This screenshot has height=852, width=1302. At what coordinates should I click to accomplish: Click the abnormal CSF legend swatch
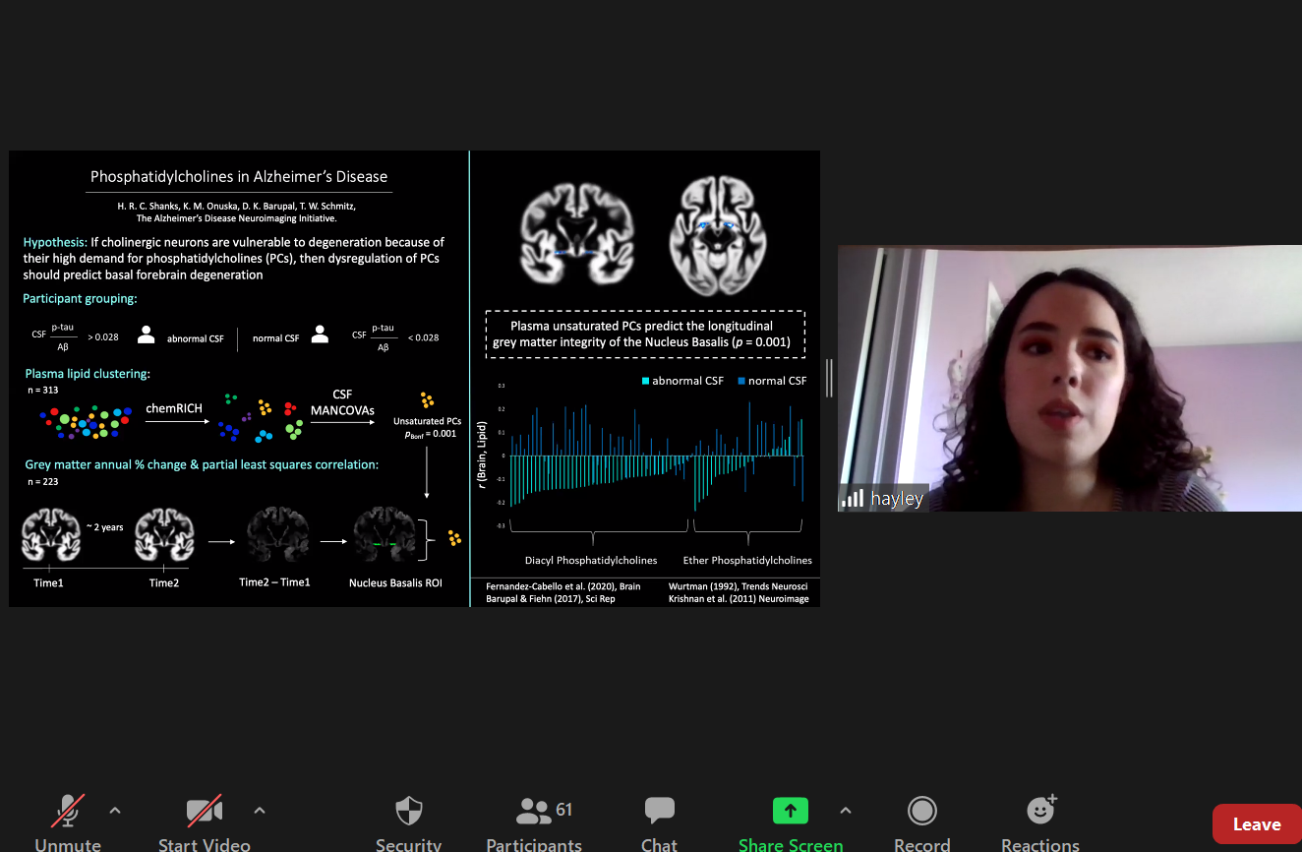pos(645,381)
